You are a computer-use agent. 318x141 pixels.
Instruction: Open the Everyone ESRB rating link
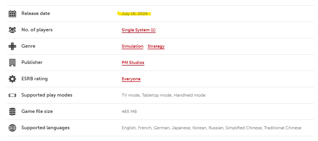[131, 79]
